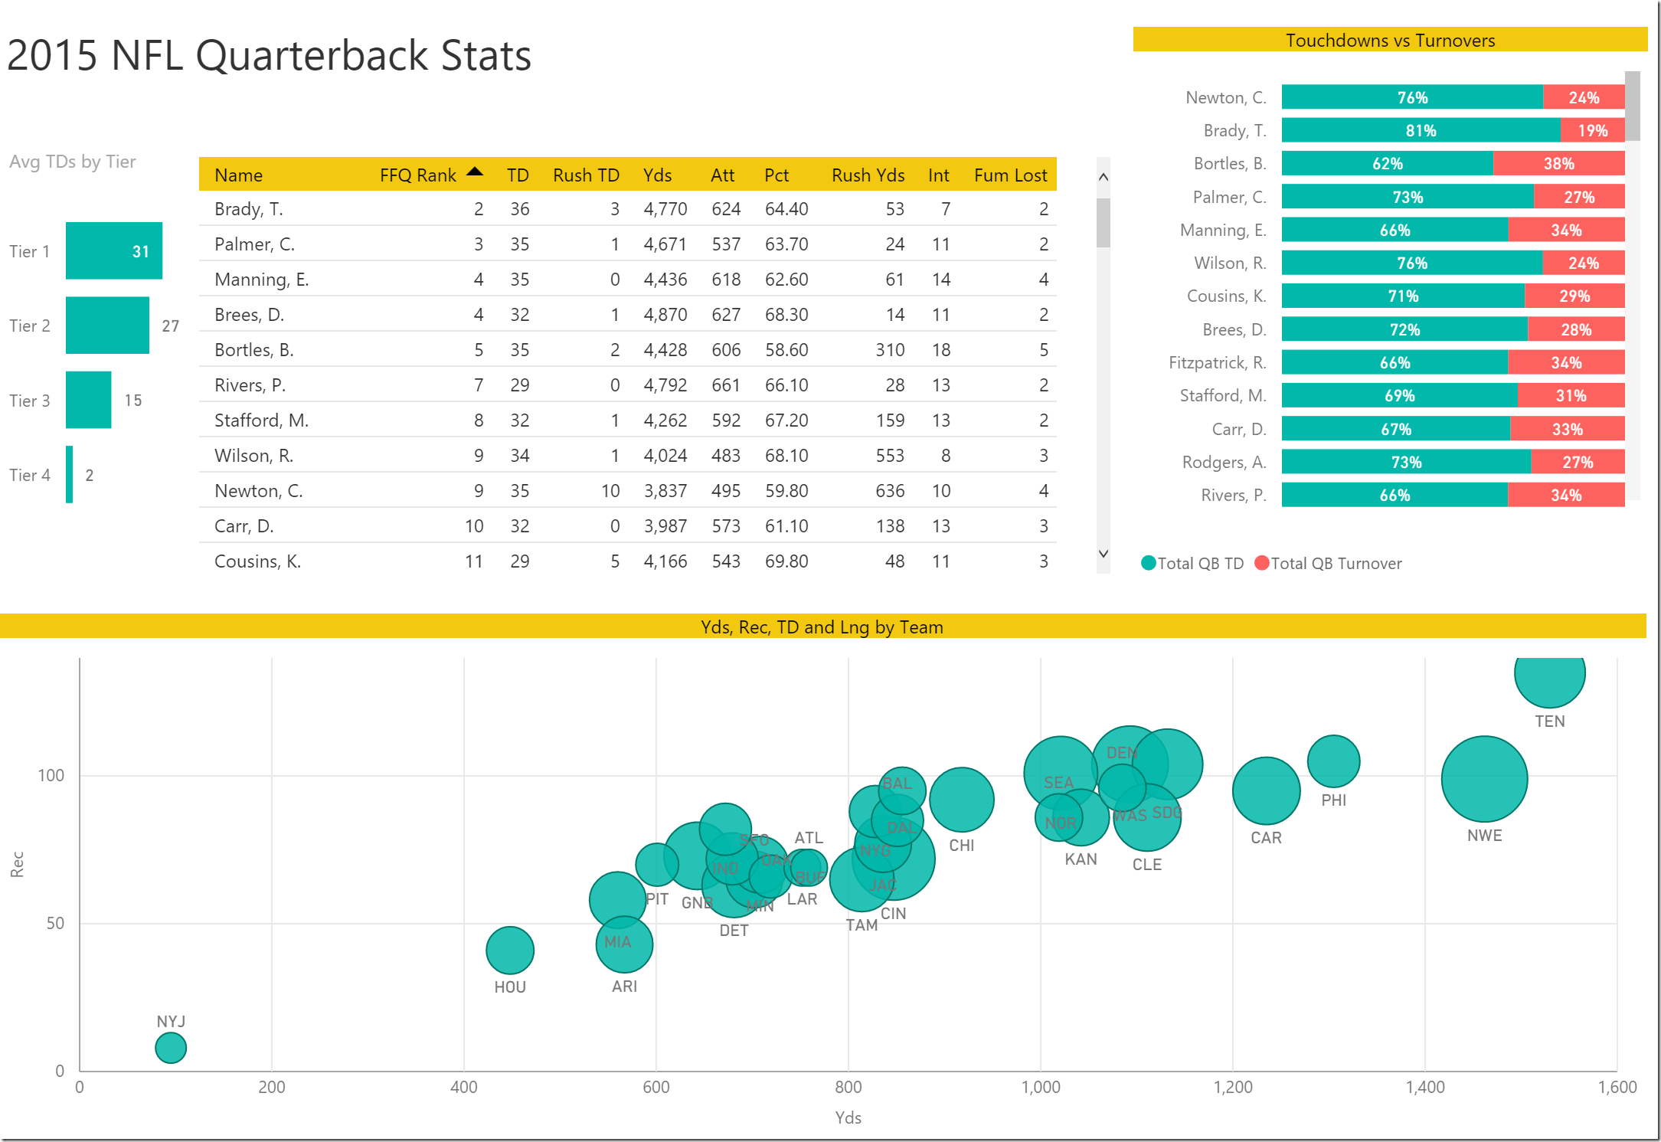Click table scrollbar down arrow
The height and width of the screenshot is (1142, 1661).
pyautogui.click(x=1103, y=553)
